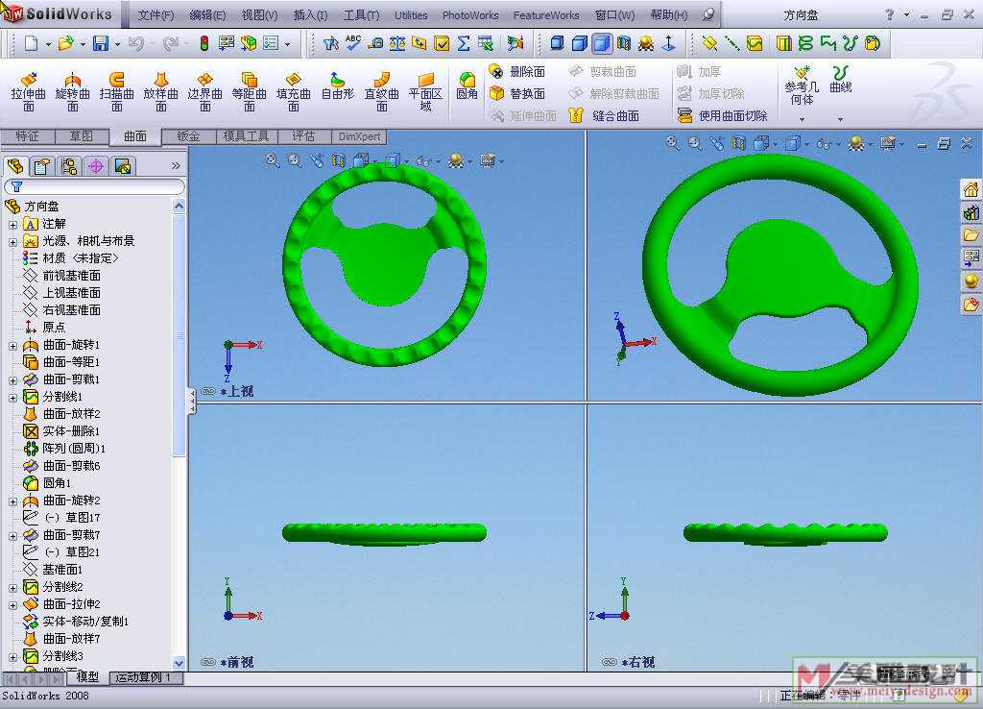Select 原点 in the feature tree
Image resolution: width=983 pixels, height=709 pixels.
click(x=54, y=328)
